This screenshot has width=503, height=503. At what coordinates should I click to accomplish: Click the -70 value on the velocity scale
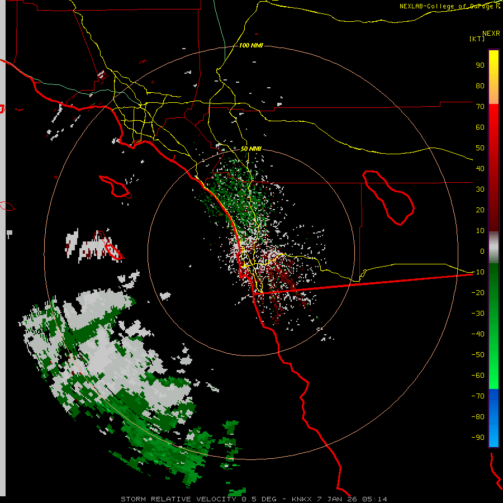pos(478,396)
